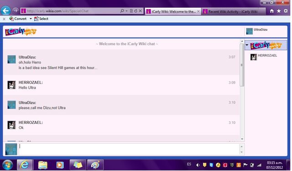This screenshot has height=171, width=292.
Task: Click the browser back arrow button
Action: pyautogui.click(x=5, y=11)
